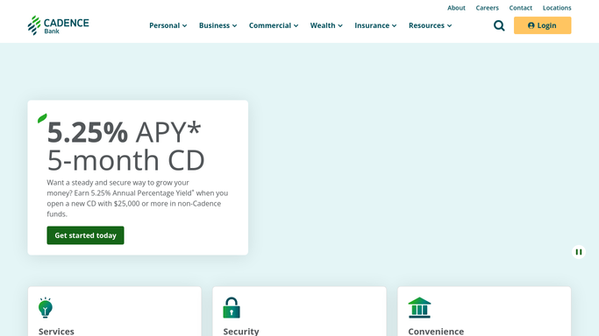Go to the Careers page
This screenshot has width=599, height=336.
pyautogui.click(x=487, y=8)
